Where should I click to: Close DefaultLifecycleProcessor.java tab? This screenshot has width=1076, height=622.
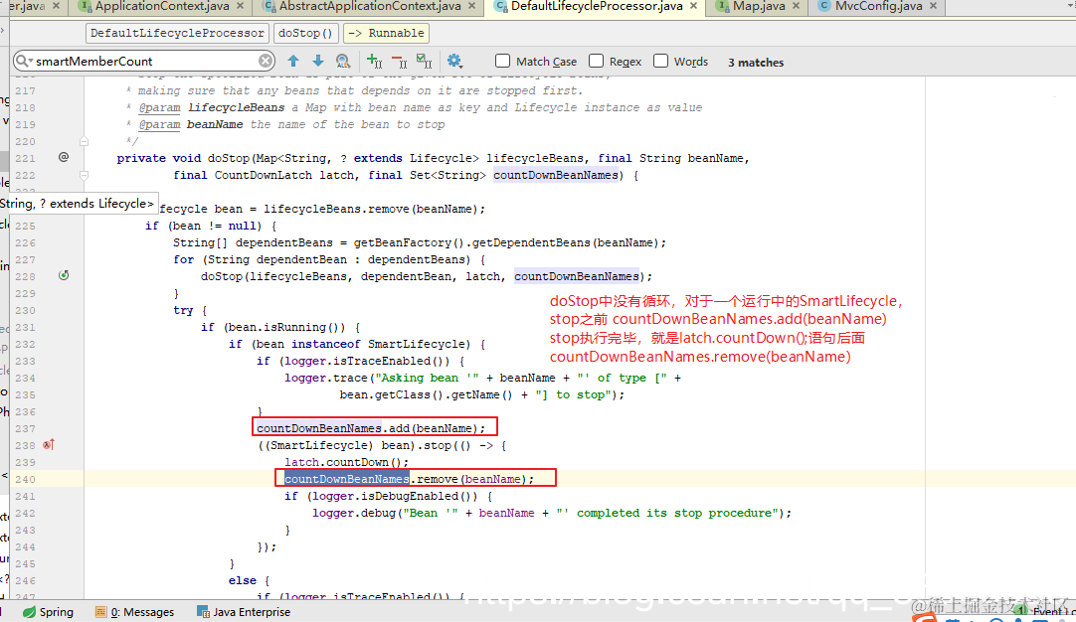694,6
